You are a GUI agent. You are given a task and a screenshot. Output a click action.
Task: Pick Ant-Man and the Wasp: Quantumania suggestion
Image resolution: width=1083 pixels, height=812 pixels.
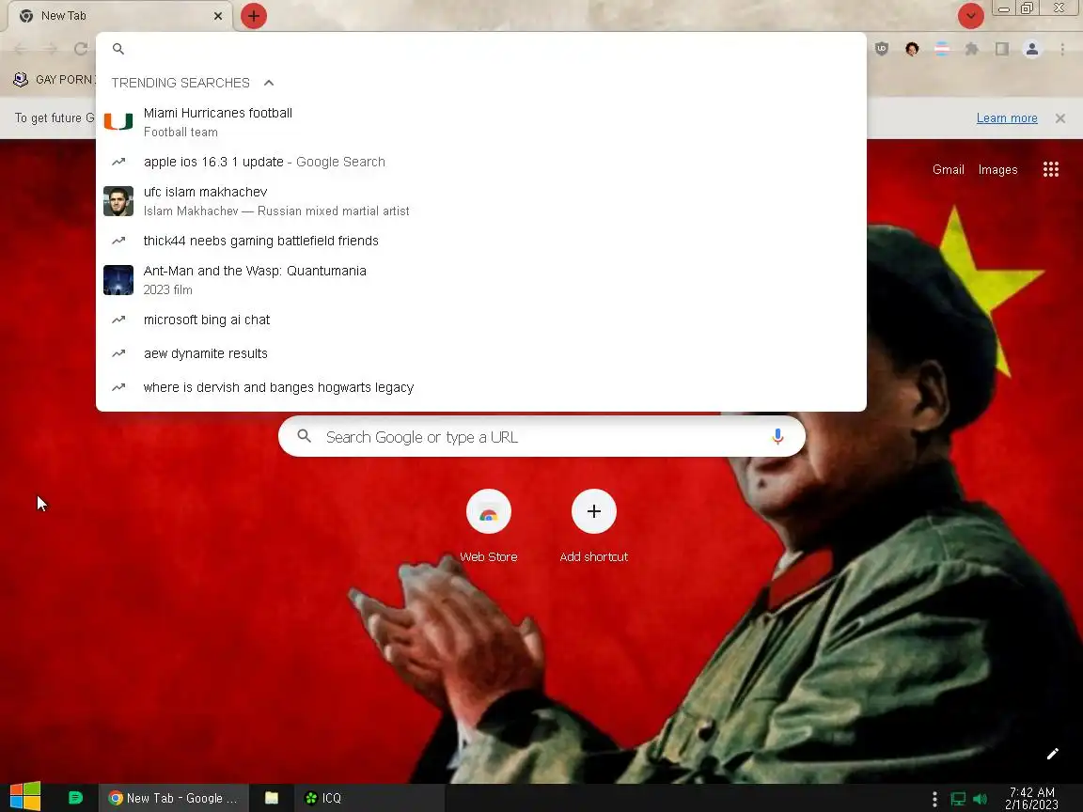pyautogui.click(x=480, y=280)
